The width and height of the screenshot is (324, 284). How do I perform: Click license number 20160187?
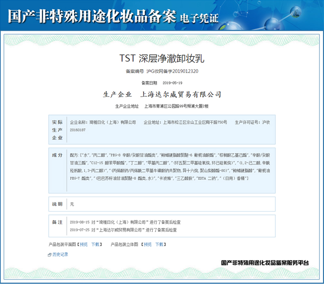(x=77, y=130)
